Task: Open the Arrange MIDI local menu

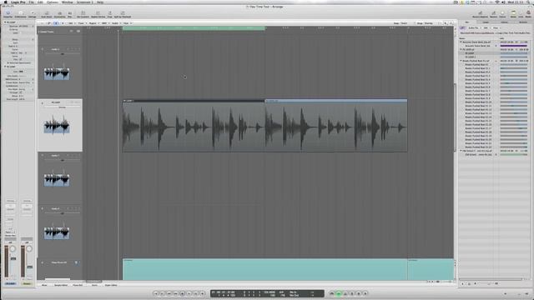Action: (x=104, y=23)
